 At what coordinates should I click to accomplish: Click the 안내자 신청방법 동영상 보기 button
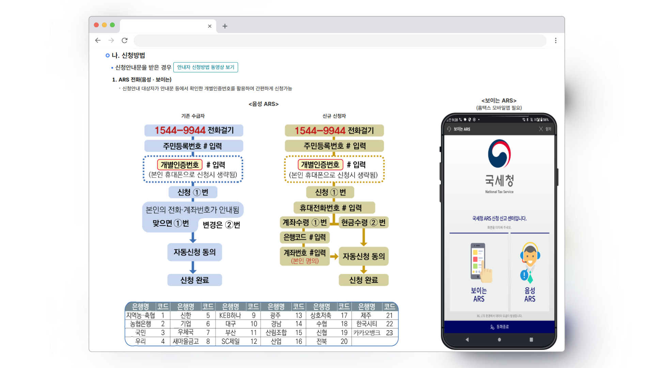pos(206,67)
